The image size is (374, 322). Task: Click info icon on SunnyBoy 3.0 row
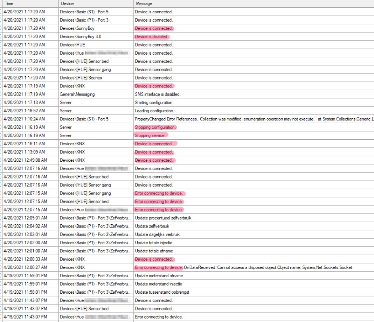[x=1, y=36]
